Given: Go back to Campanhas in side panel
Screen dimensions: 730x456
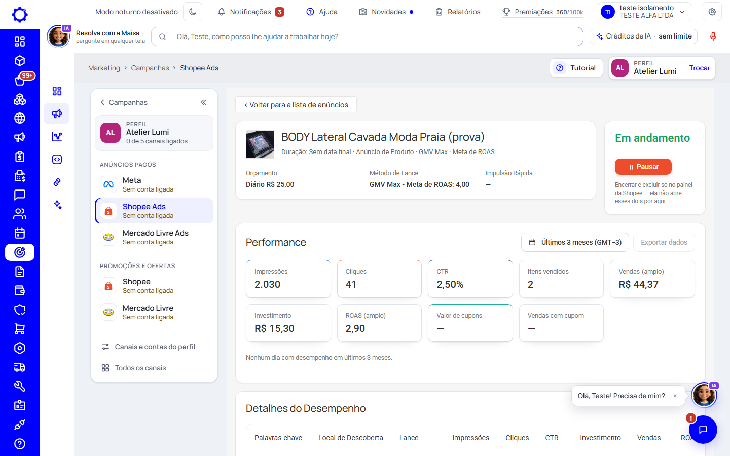Looking at the screenshot, I should click(124, 102).
